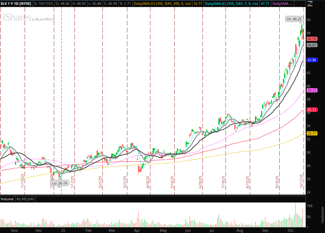Click the Lo: 26.19 price bubble

[59, 183]
